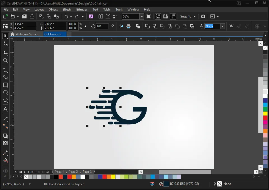The height and width of the screenshot is (190, 269).
Task: Click the Print icon
Action: pos(32,17)
